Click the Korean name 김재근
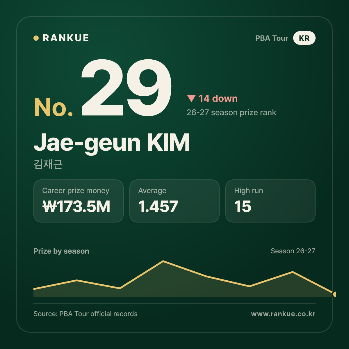 tap(48, 164)
